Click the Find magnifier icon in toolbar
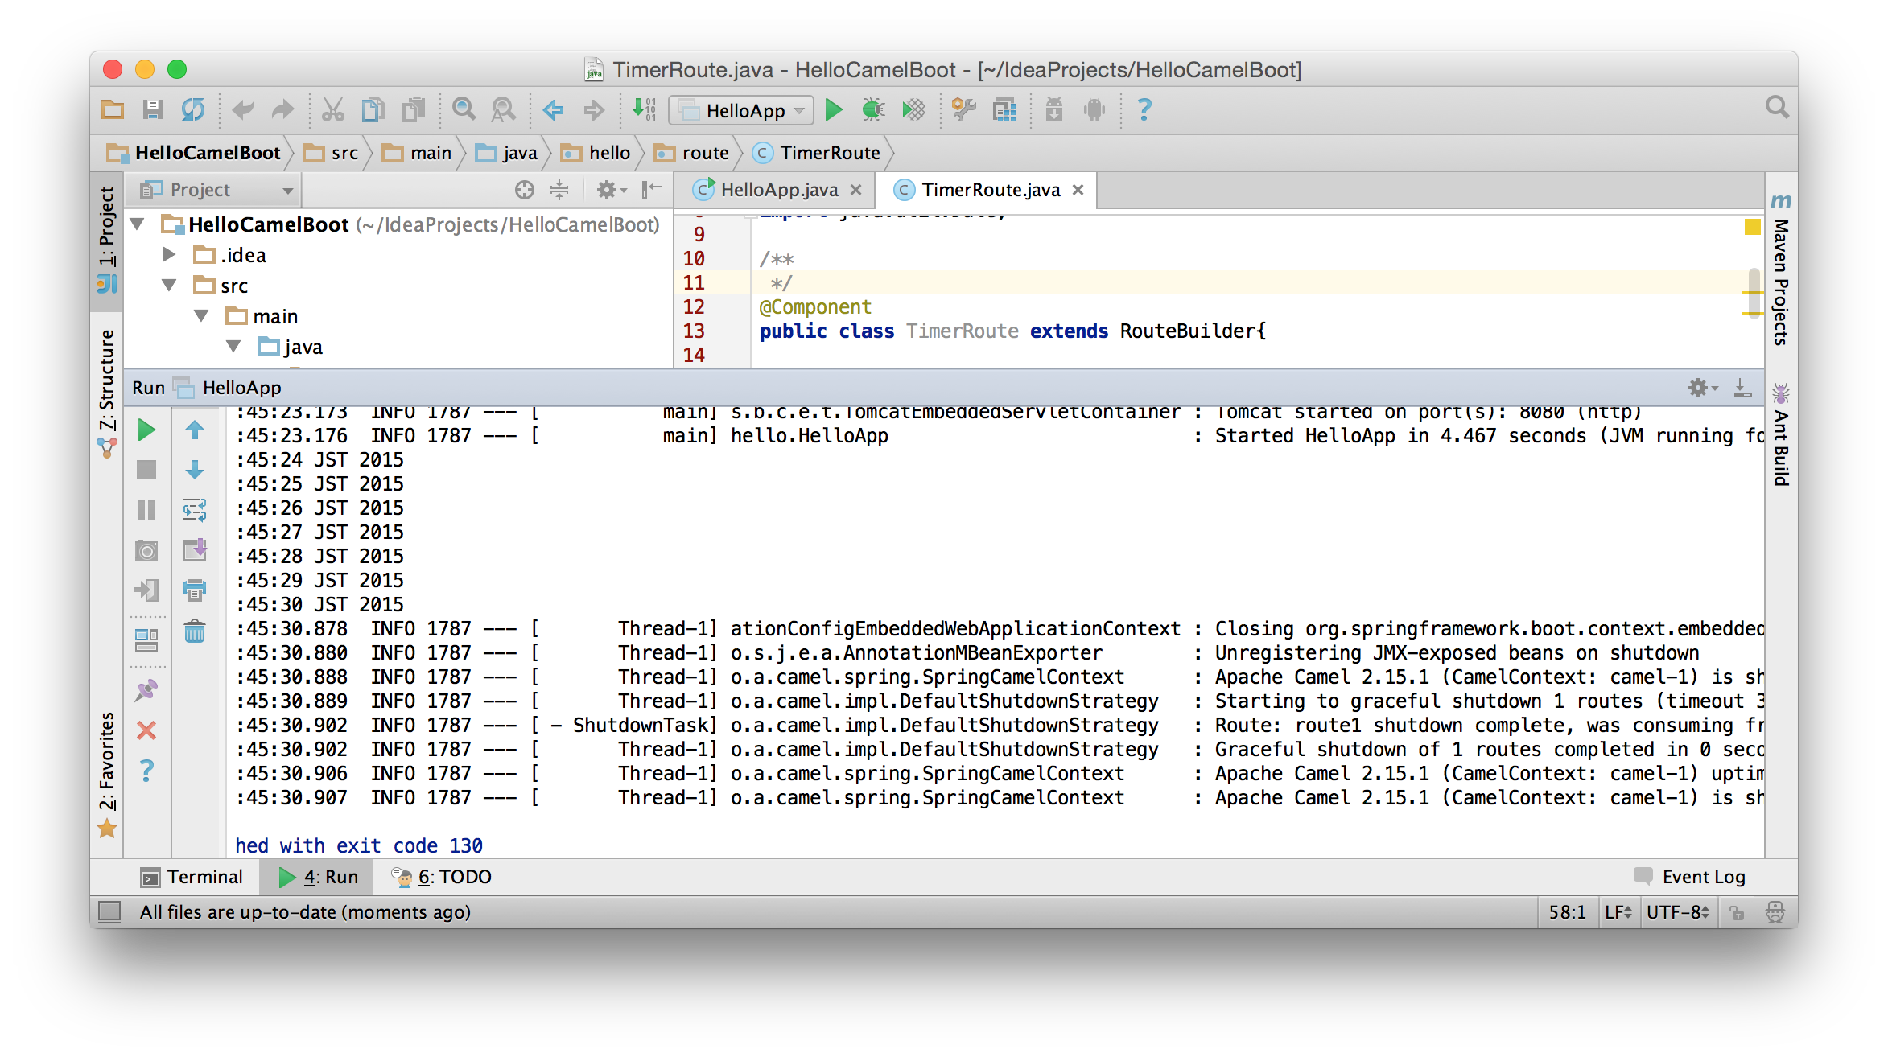 [464, 109]
